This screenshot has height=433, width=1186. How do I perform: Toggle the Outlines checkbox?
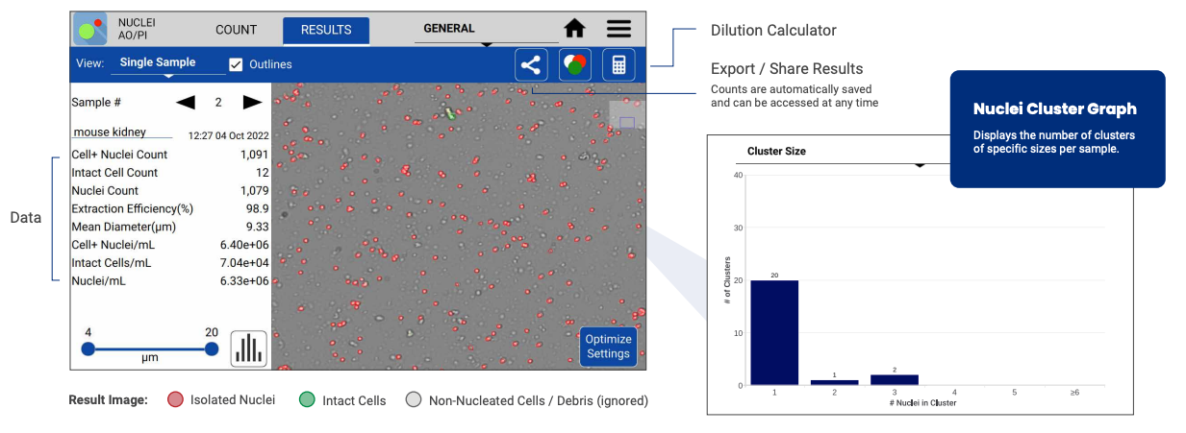tap(236, 65)
